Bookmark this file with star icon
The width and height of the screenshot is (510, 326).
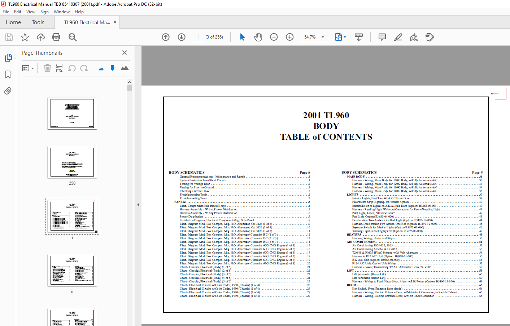pos(25,37)
